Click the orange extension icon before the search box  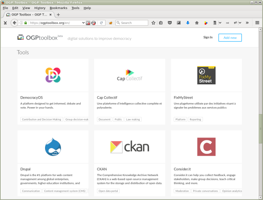click(x=110, y=23)
